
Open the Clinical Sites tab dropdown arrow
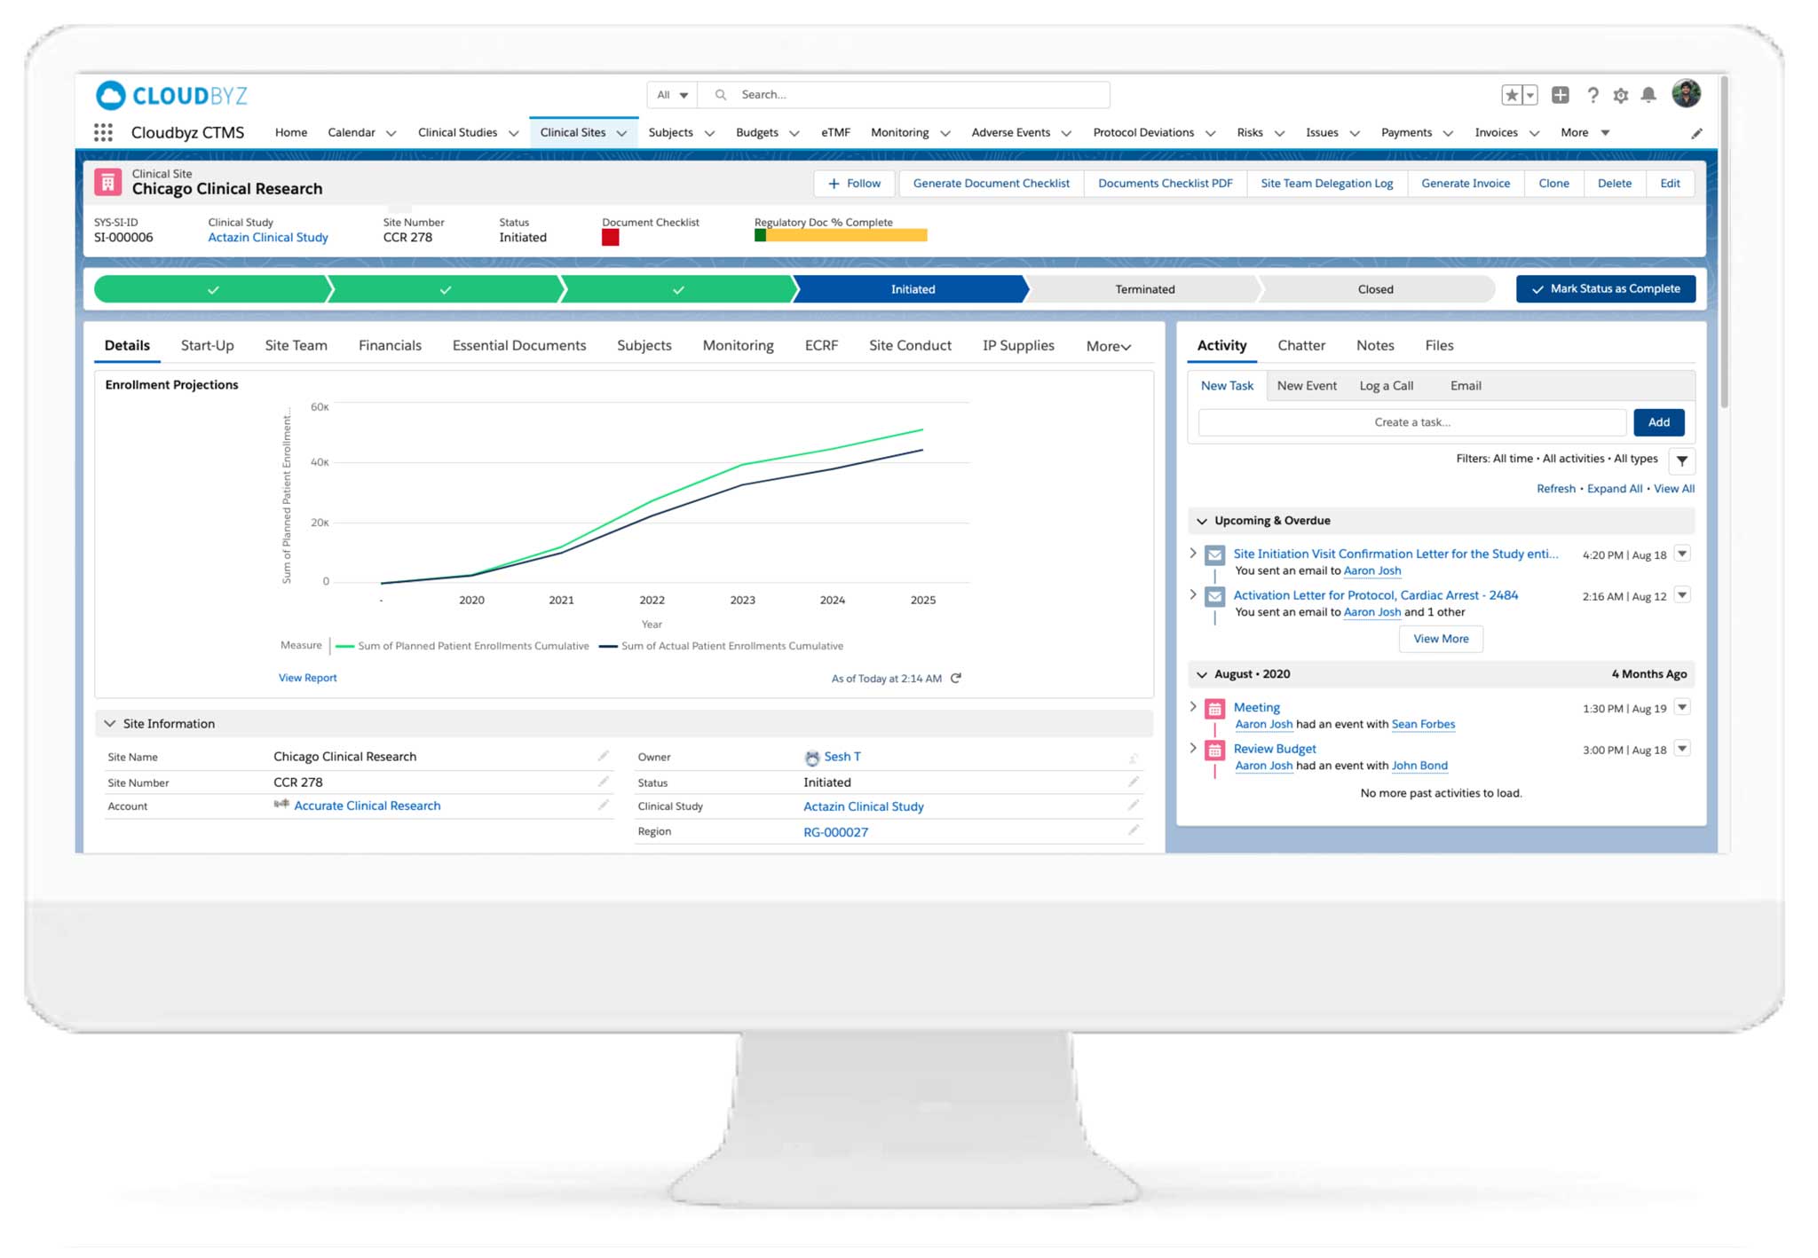pyautogui.click(x=622, y=133)
